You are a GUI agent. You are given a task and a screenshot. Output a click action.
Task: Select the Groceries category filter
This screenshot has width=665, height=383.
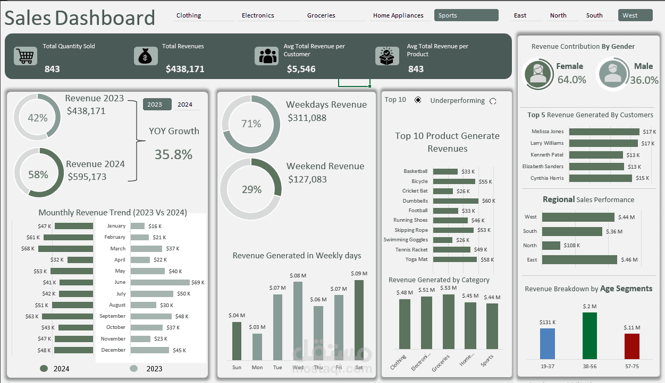point(321,15)
